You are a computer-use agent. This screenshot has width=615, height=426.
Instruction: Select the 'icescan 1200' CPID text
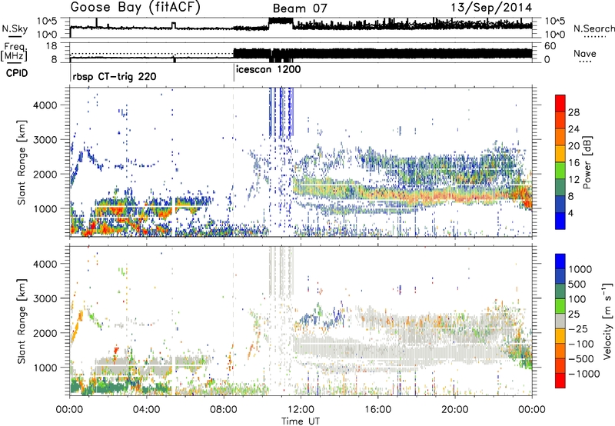[x=268, y=69]
